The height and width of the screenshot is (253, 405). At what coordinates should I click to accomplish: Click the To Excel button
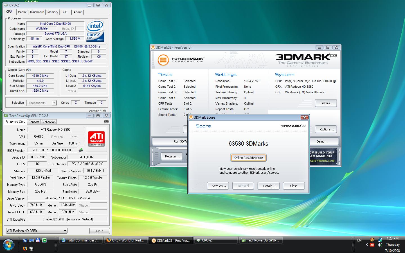(x=243, y=186)
